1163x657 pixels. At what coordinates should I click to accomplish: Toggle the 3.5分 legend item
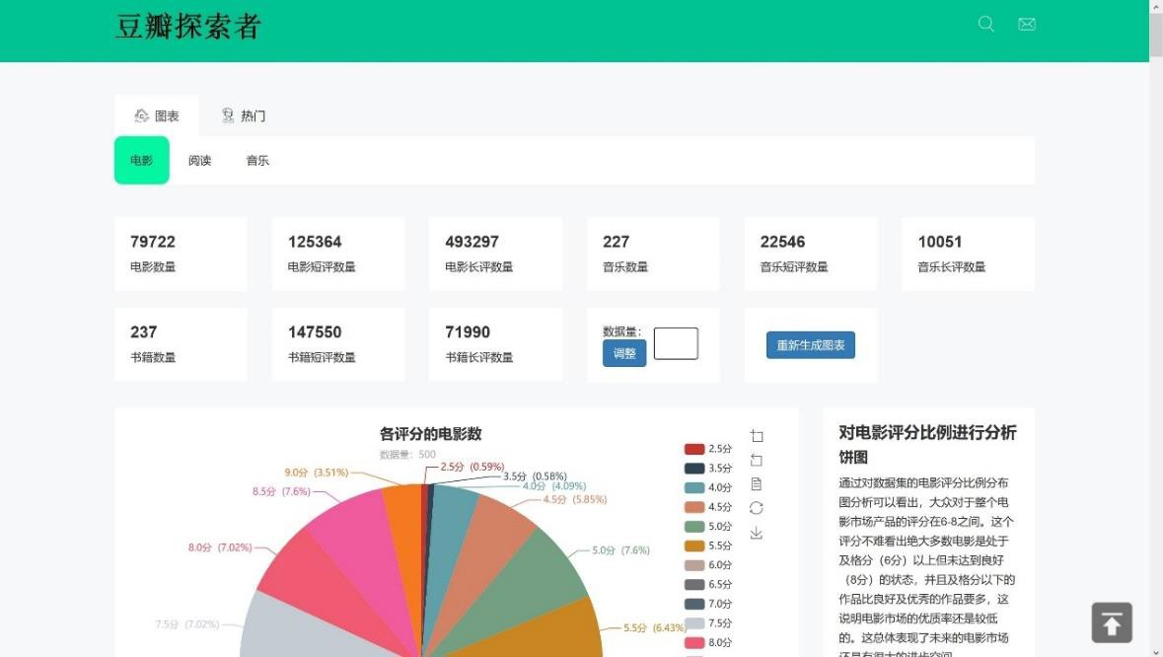pyautogui.click(x=708, y=468)
